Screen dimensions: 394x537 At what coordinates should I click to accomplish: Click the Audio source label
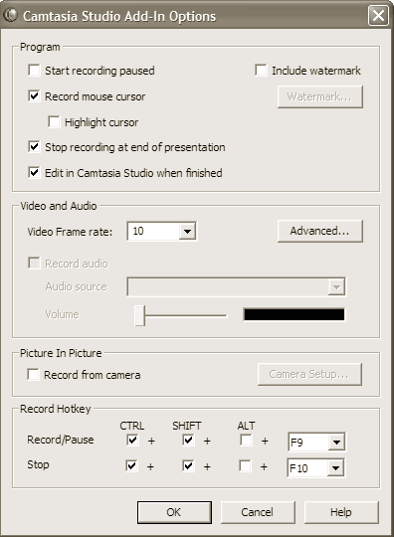coord(76,286)
